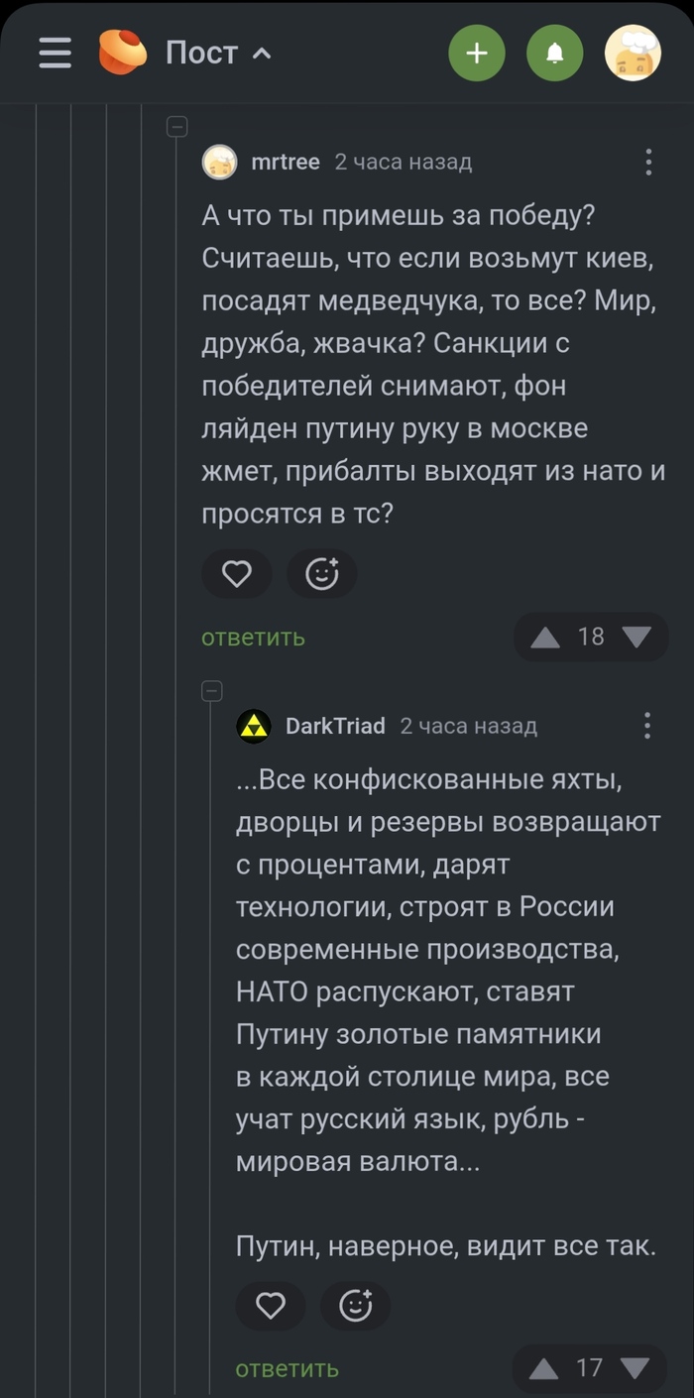Open the user profile avatar
694x1398 pixels.
click(633, 53)
